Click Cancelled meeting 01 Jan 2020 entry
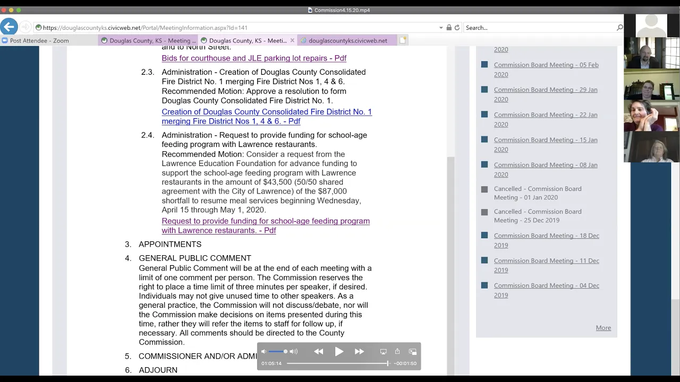 538,193
